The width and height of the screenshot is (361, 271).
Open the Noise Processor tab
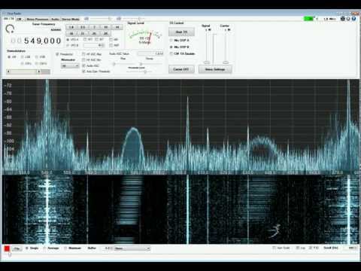(38, 19)
